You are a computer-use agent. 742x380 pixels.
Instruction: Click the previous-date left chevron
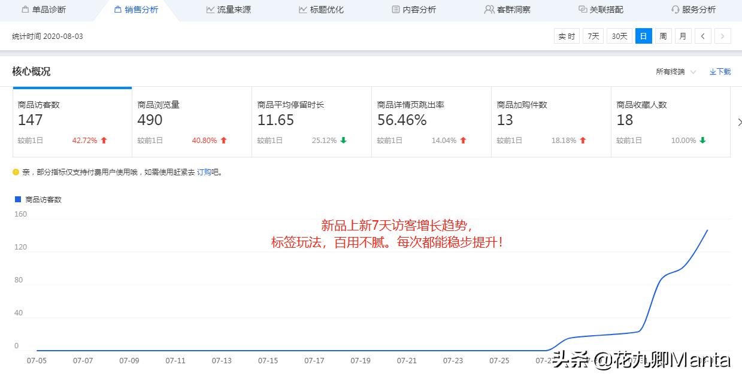point(702,36)
